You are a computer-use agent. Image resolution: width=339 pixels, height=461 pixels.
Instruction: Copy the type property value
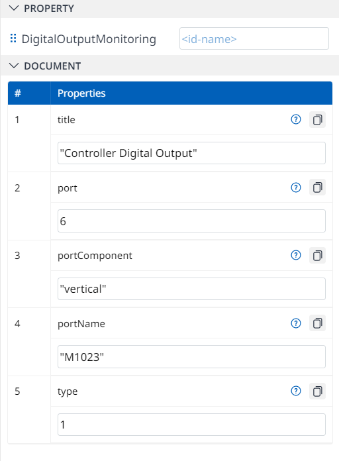click(x=317, y=391)
